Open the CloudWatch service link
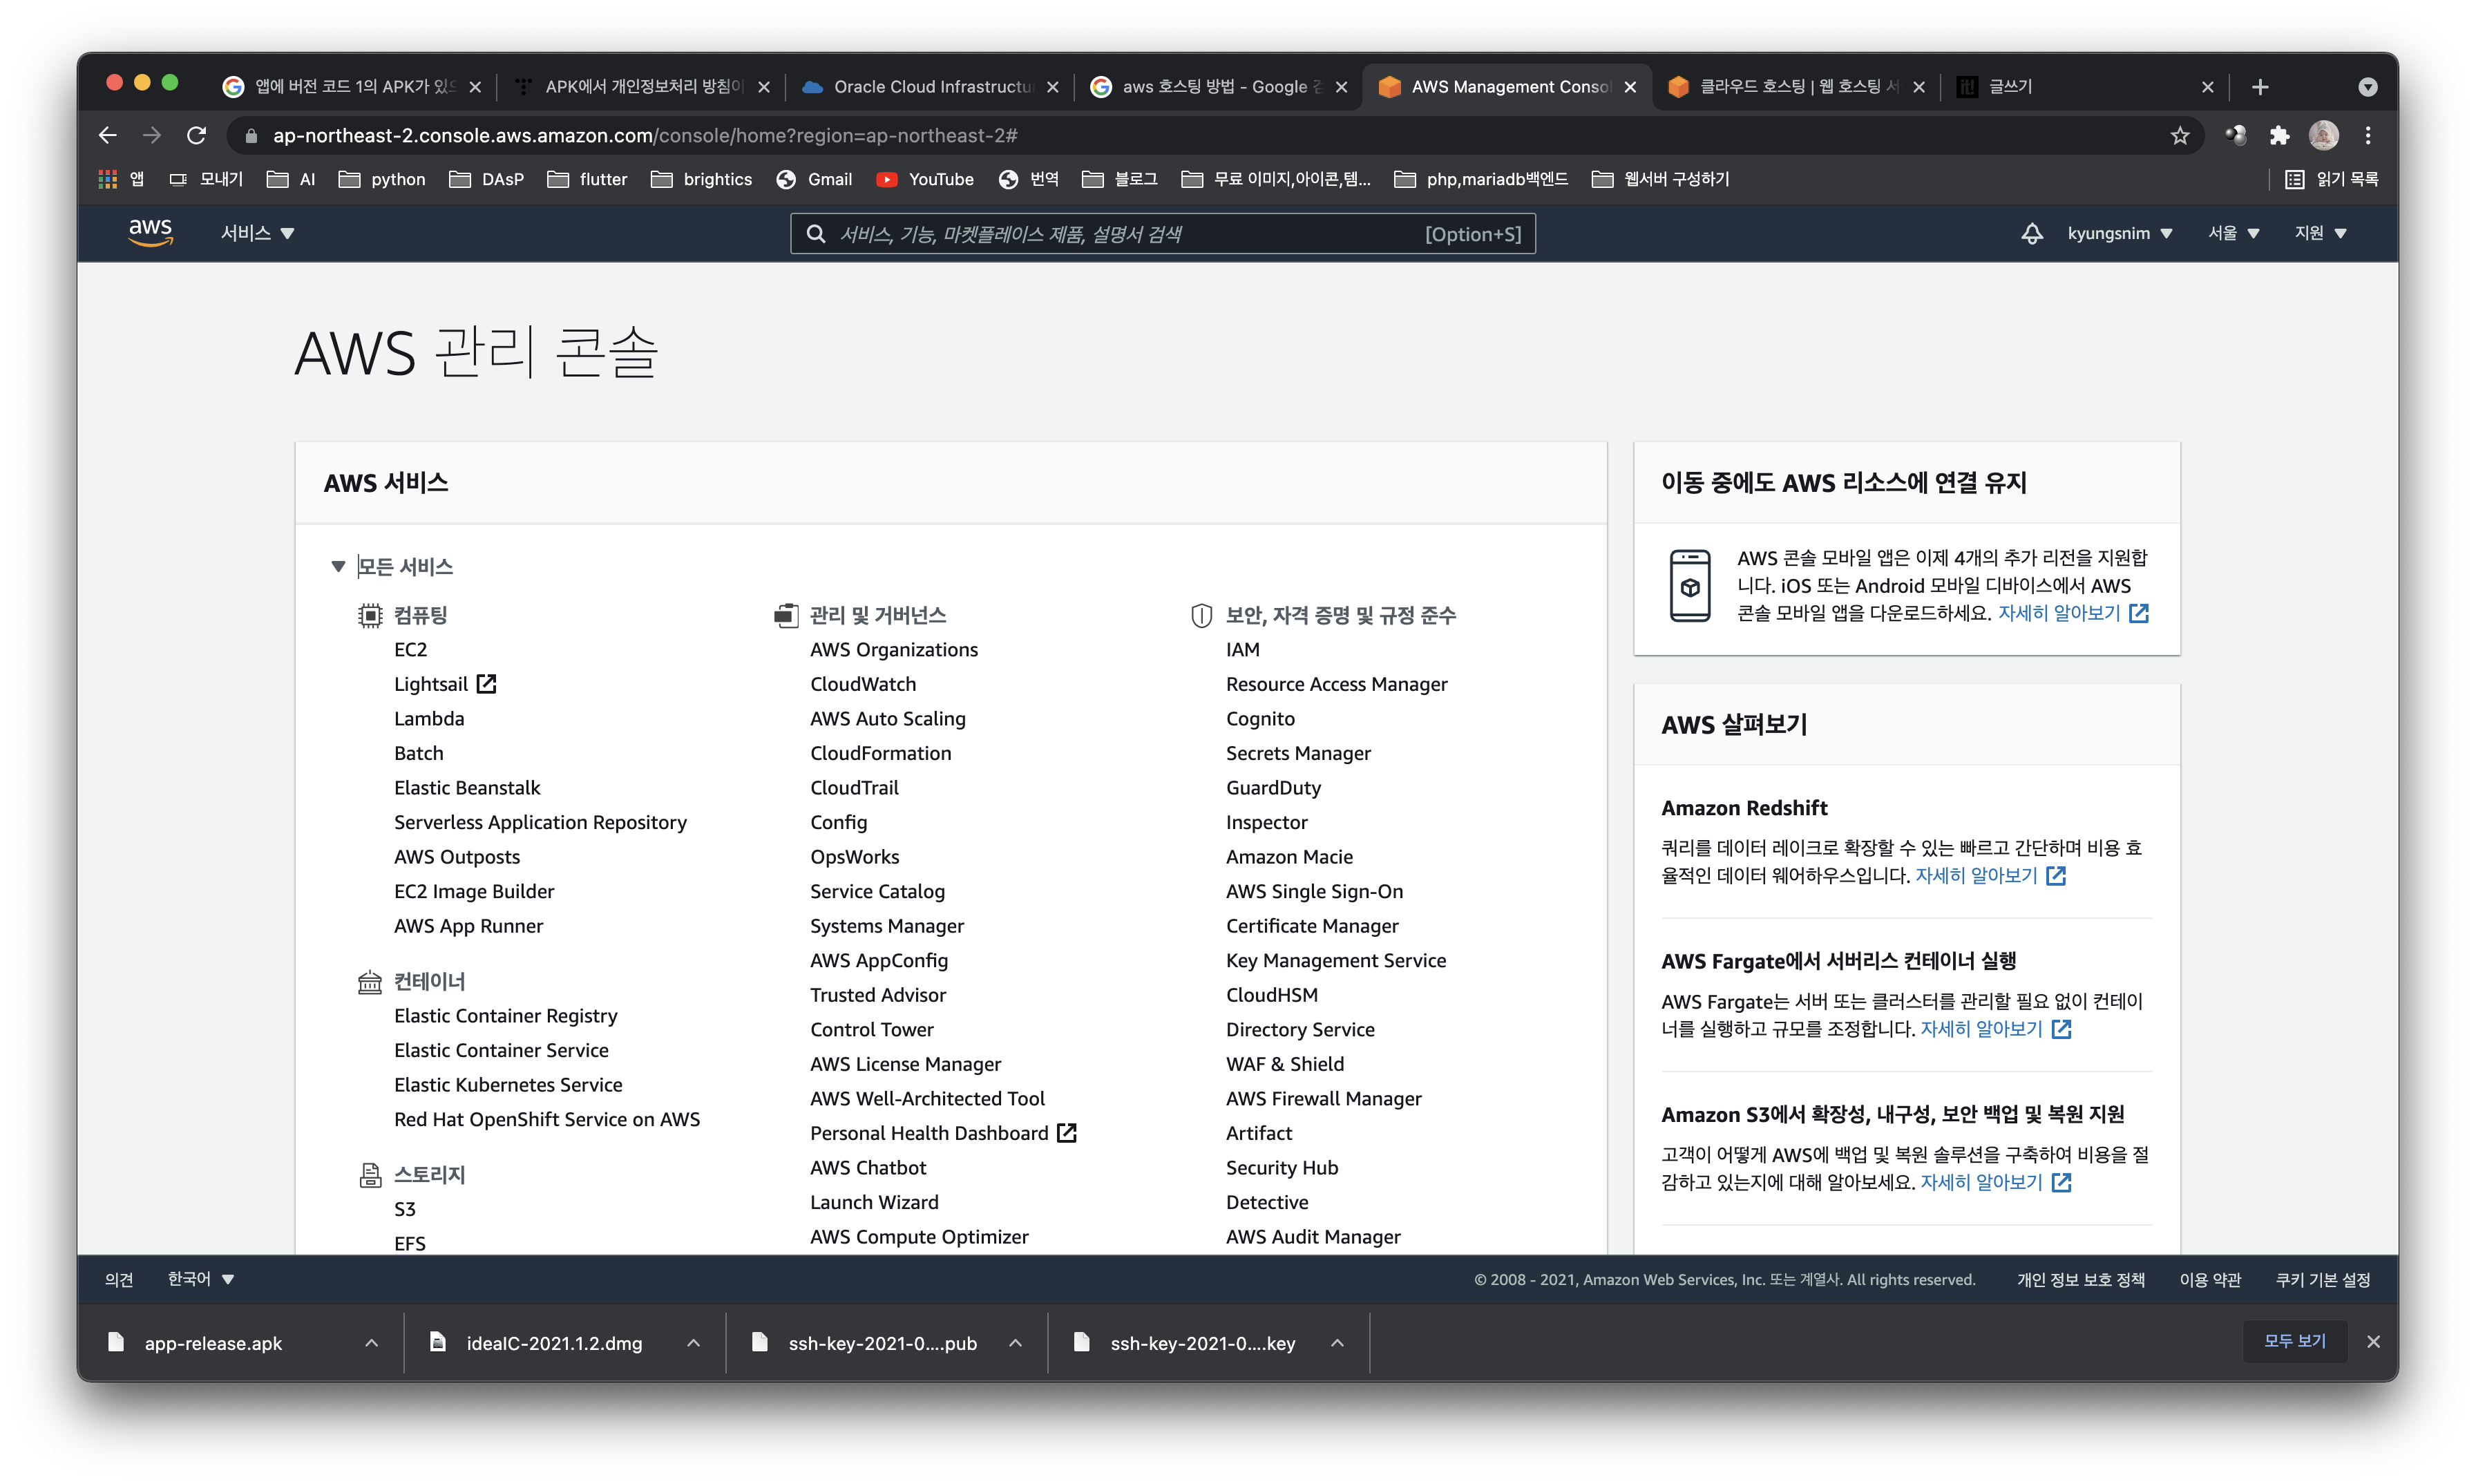This screenshot has width=2476, height=1484. tap(862, 684)
